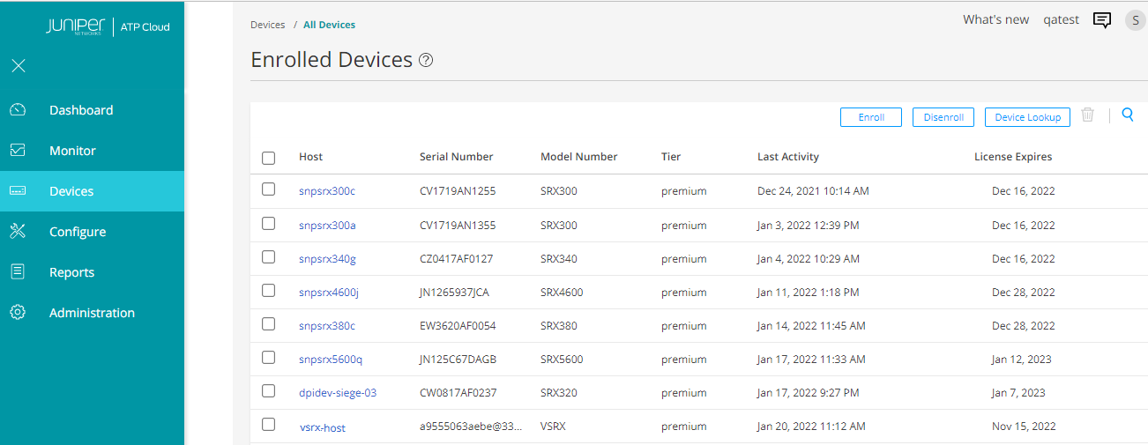Sort by Last Activity column header

[787, 157]
